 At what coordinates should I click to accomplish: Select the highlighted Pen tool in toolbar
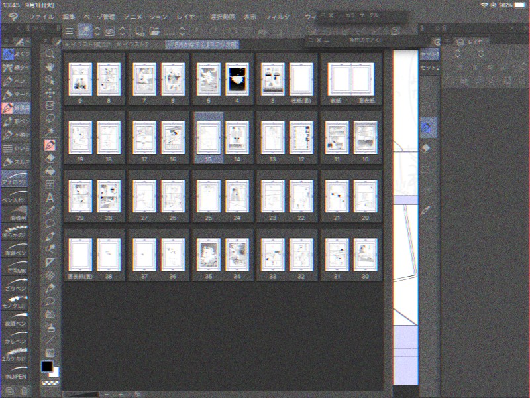50,145
